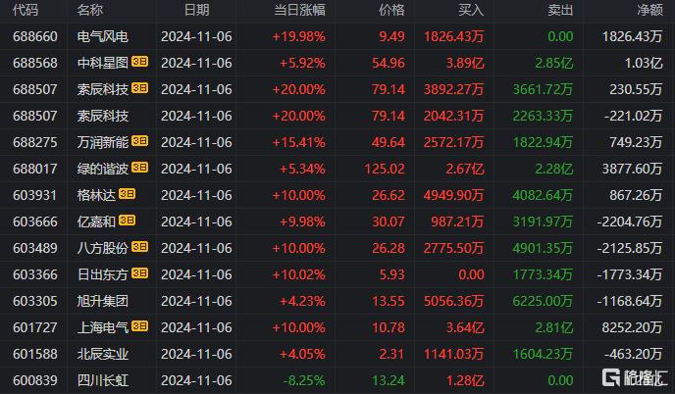Click buy amount 1826.43万
The image size is (675, 394).
(453, 36)
